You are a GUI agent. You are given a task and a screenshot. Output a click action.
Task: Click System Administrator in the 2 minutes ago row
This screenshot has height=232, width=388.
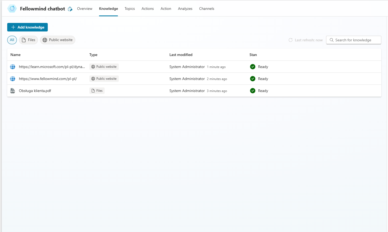tap(187, 79)
